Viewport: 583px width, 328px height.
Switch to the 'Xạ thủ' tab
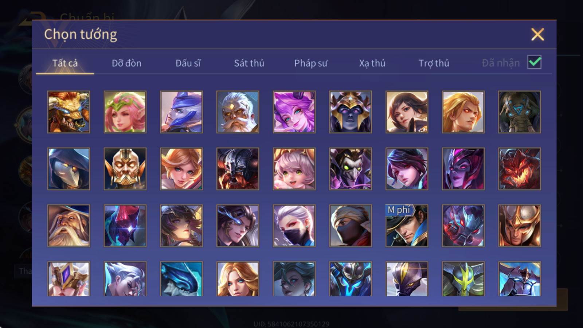tap(372, 63)
